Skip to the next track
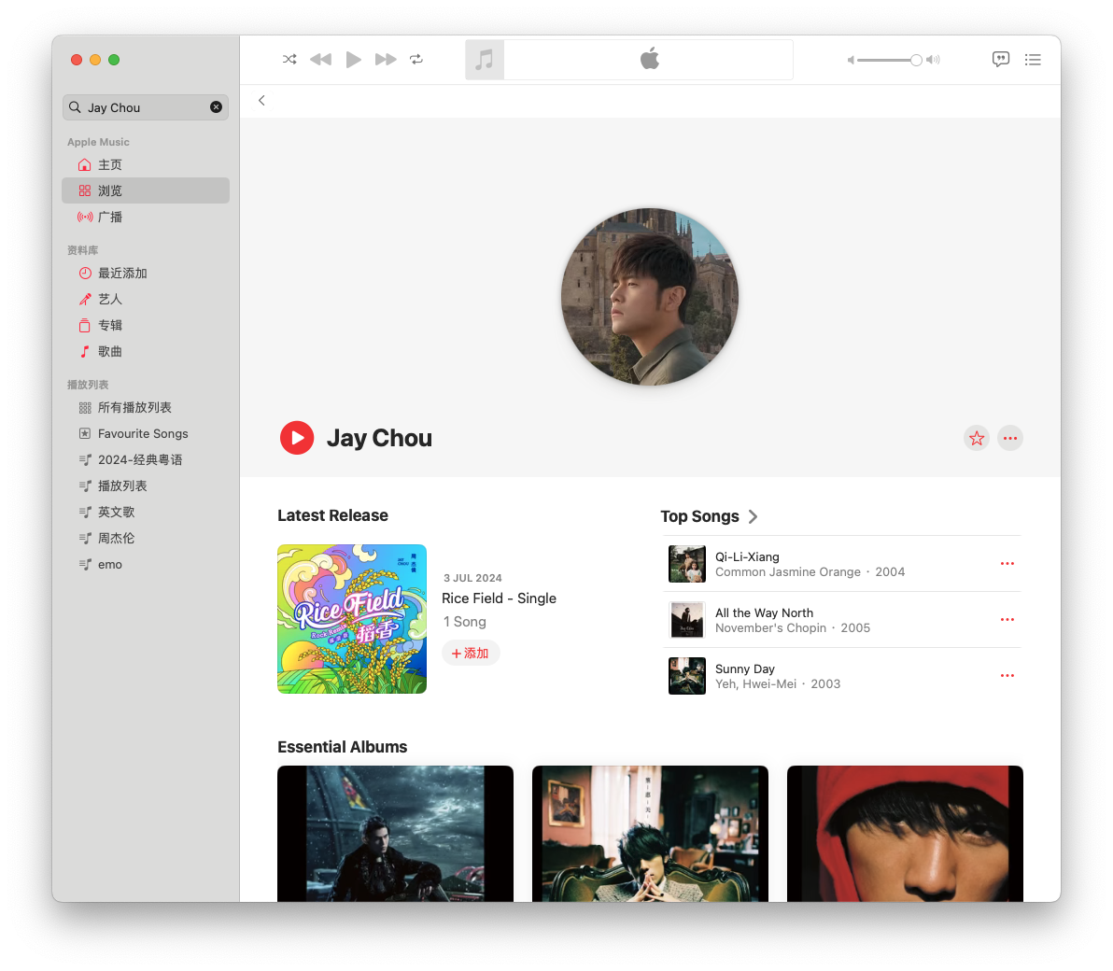The width and height of the screenshot is (1113, 971). click(x=386, y=59)
